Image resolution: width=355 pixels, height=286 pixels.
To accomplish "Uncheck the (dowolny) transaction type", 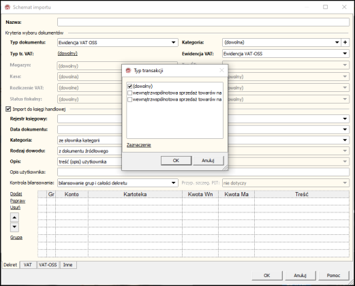I will tap(130, 86).
